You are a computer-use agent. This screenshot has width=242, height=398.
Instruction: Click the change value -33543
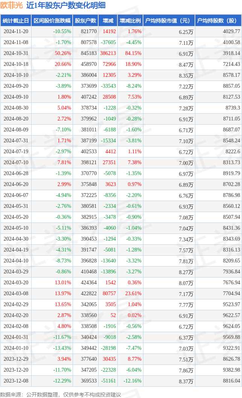click(108, 86)
